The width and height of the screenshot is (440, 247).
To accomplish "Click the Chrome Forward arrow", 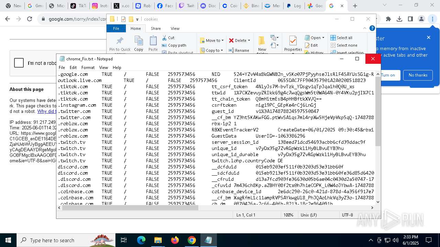I will coord(19,19).
